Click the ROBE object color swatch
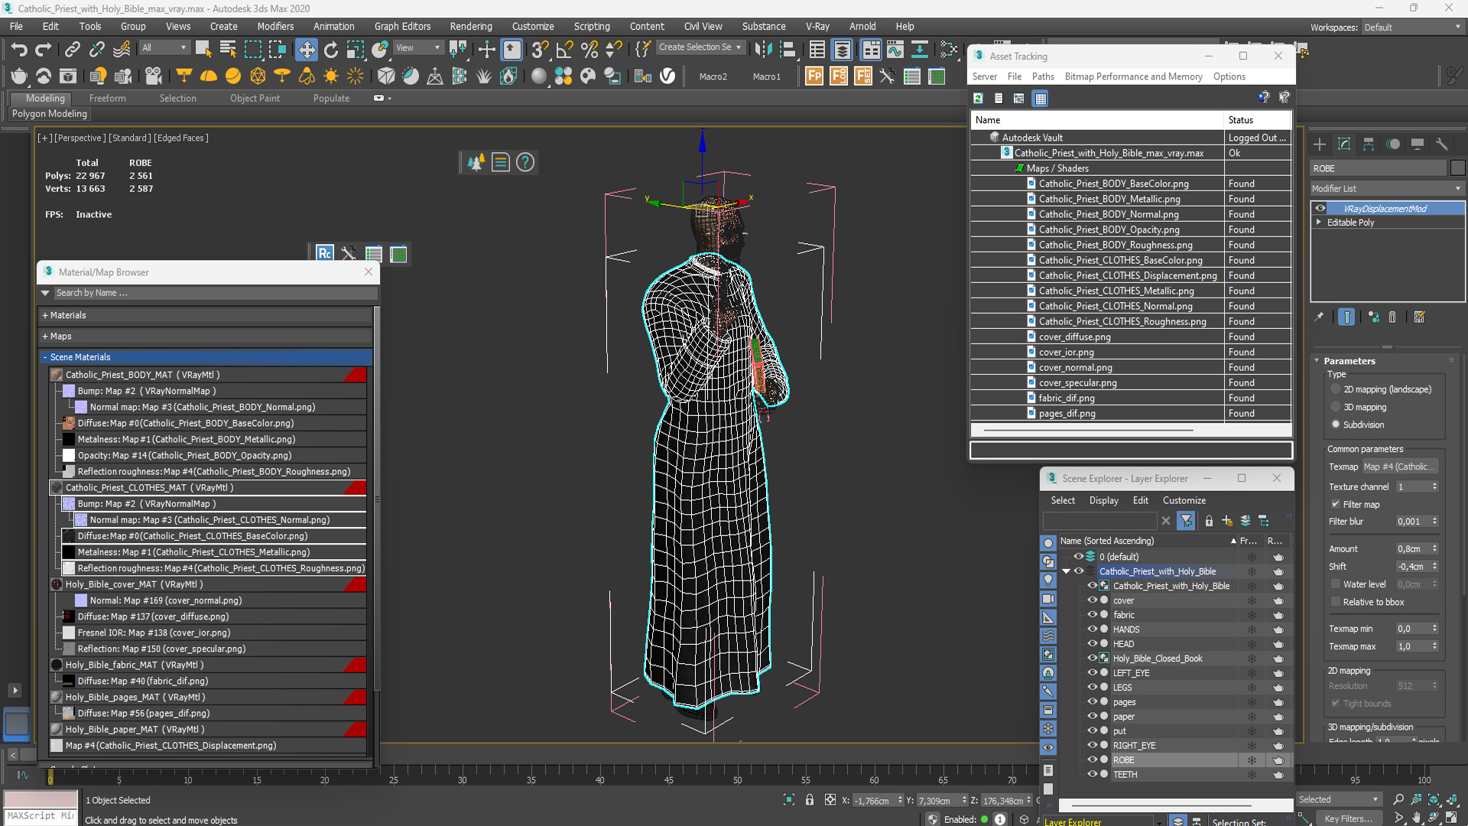Viewport: 1468px width, 826px height. pyautogui.click(x=1457, y=168)
